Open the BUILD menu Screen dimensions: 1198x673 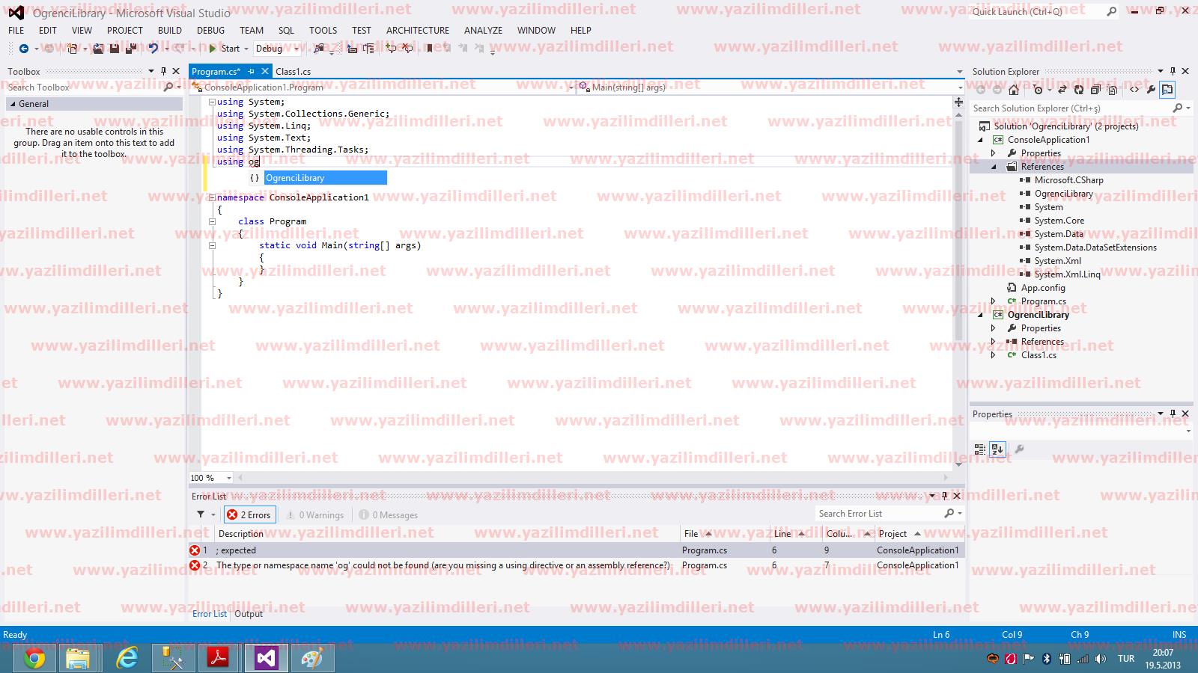(x=170, y=30)
